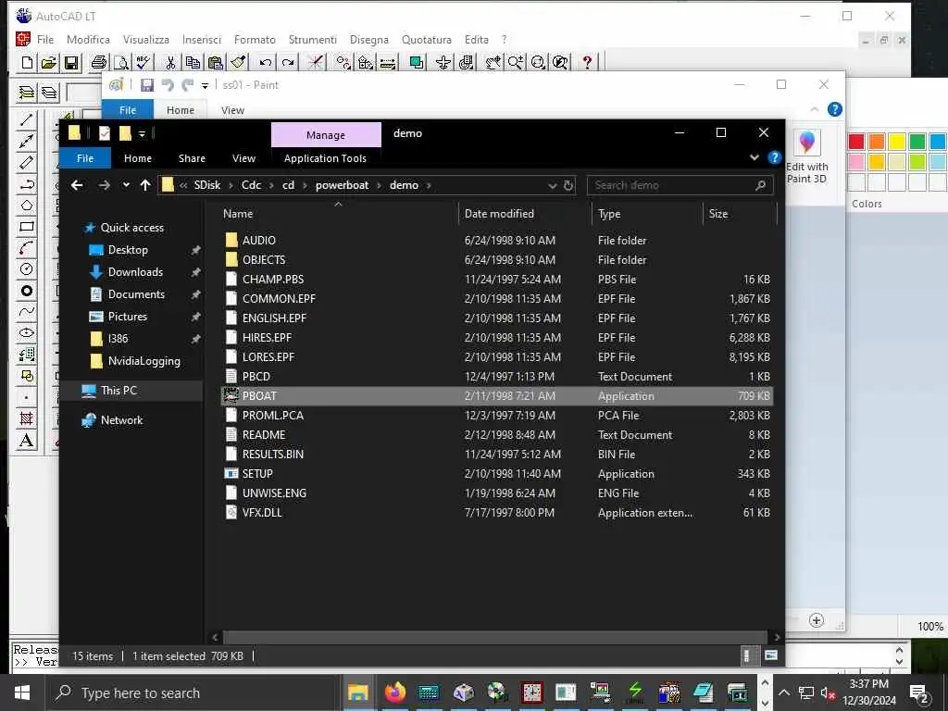This screenshot has width=948, height=711.
Task: Go up one folder level in Explorer
Action: (x=145, y=185)
